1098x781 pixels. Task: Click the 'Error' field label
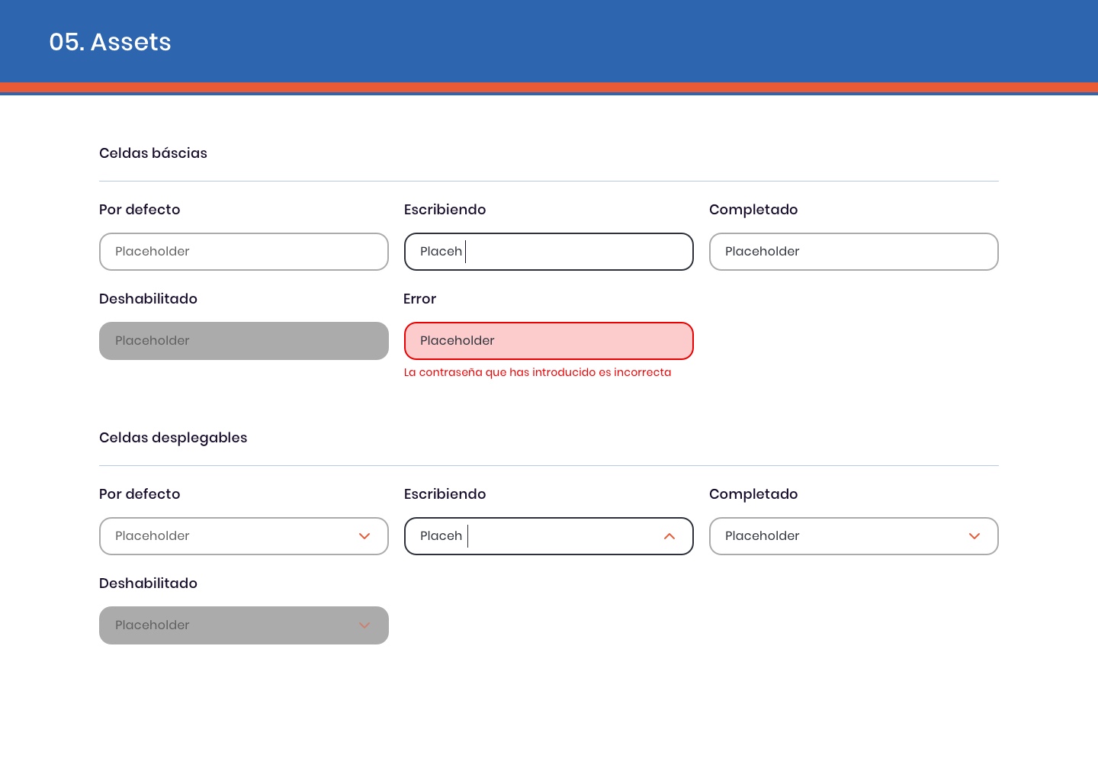point(420,299)
